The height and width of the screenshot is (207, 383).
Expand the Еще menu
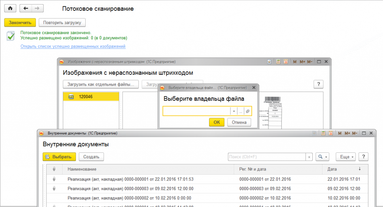[x=346, y=157]
